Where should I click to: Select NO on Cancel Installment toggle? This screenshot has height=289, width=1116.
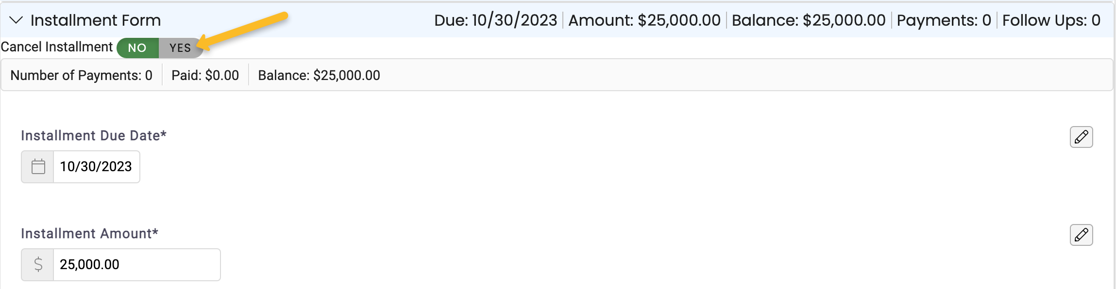[137, 48]
